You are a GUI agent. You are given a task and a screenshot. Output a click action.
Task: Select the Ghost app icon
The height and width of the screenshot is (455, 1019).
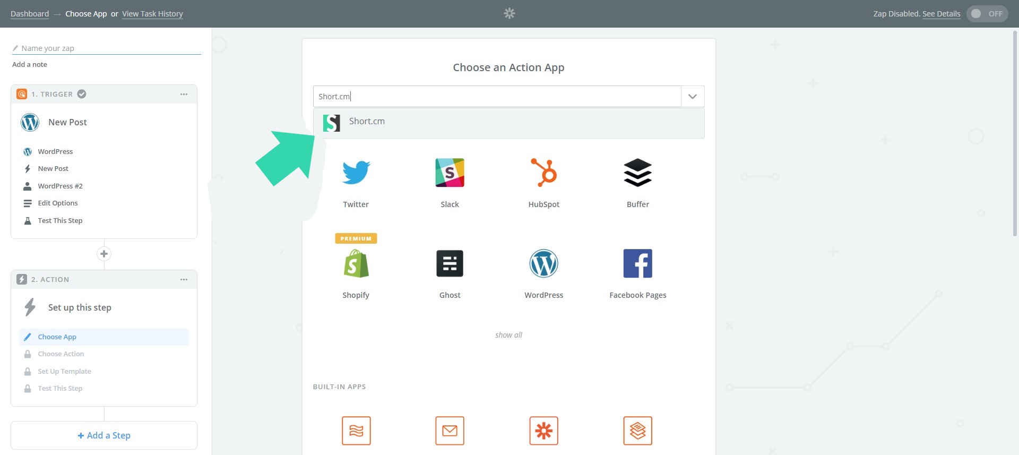[x=450, y=264]
